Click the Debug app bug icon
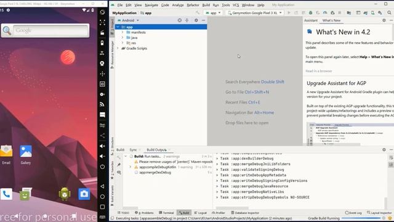Viewport: 394px width, 222px height. [310, 12]
